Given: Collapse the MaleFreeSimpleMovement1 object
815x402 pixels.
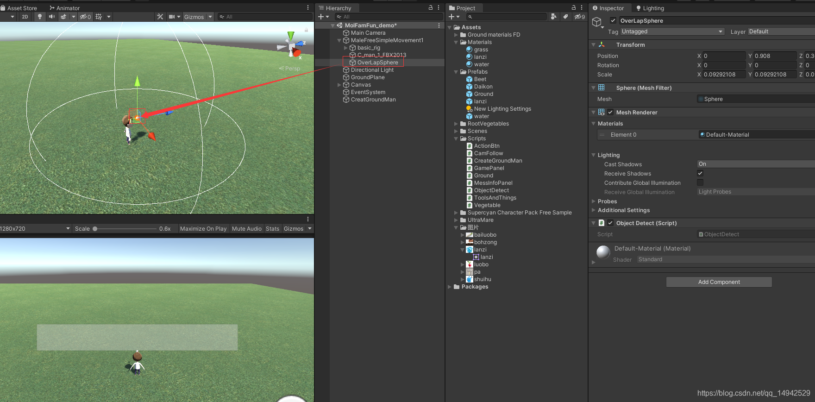Looking at the screenshot, I should point(339,40).
